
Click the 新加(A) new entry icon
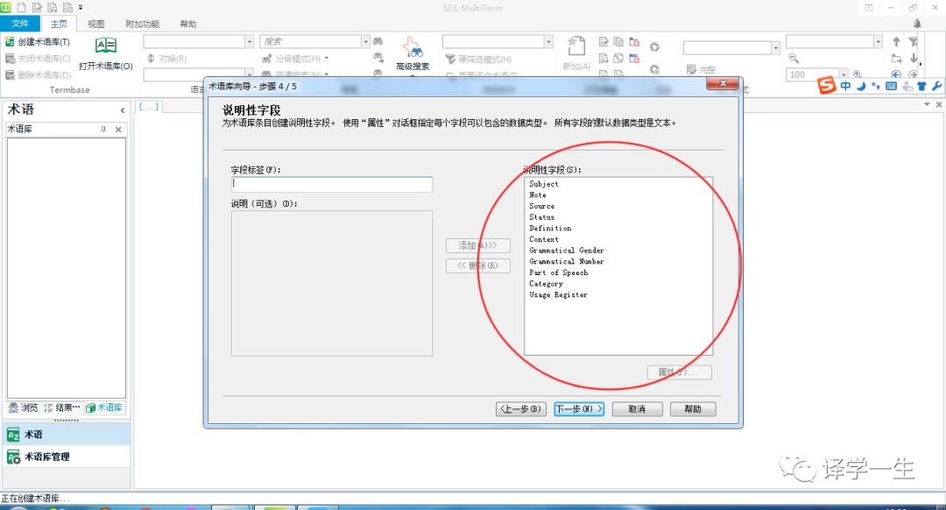click(x=576, y=47)
